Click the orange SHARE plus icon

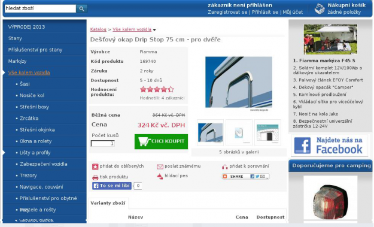pyautogui.click(x=224, y=177)
